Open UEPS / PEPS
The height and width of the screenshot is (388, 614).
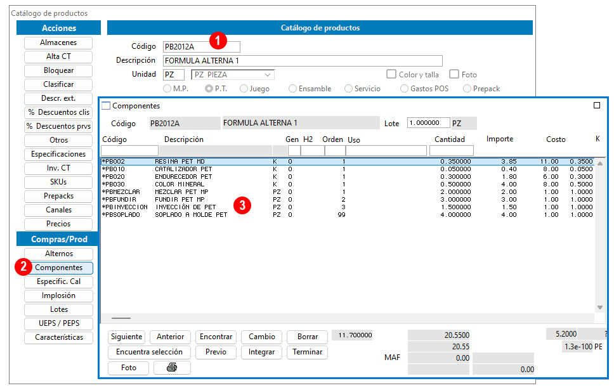click(x=59, y=323)
